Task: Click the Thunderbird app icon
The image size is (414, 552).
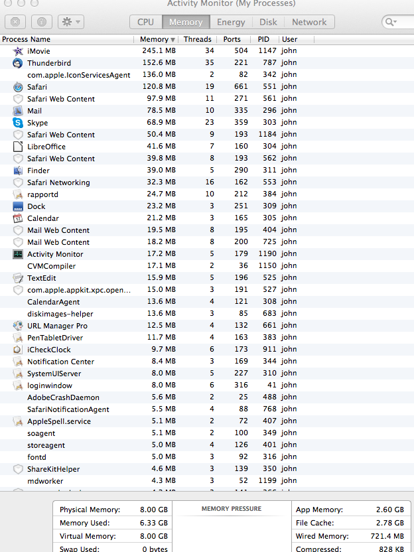Action: (x=18, y=63)
